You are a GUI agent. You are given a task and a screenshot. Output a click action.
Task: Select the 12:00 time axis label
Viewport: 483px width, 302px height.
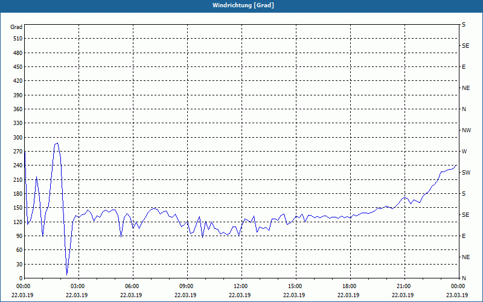tap(241, 286)
